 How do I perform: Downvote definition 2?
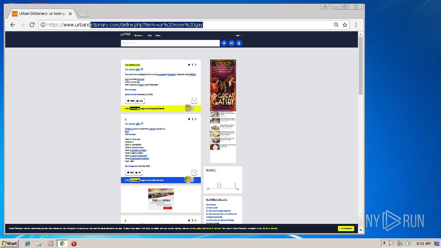pyautogui.click(x=139, y=173)
